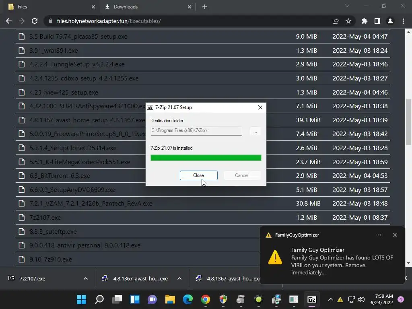The height and width of the screenshot is (309, 412).
Task: Click the browse ellipsis button beside destination folder
Action: coord(255,131)
